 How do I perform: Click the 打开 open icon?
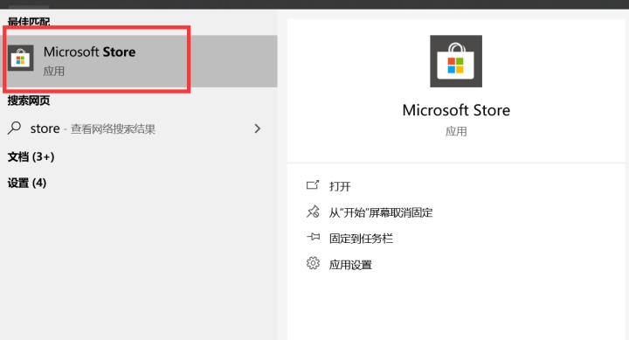point(313,185)
